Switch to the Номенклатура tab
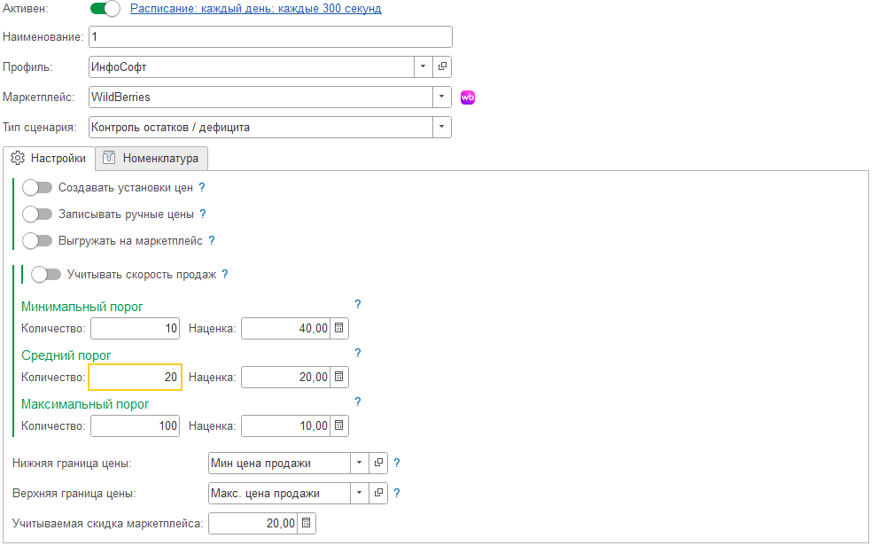 (x=152, y=159)
